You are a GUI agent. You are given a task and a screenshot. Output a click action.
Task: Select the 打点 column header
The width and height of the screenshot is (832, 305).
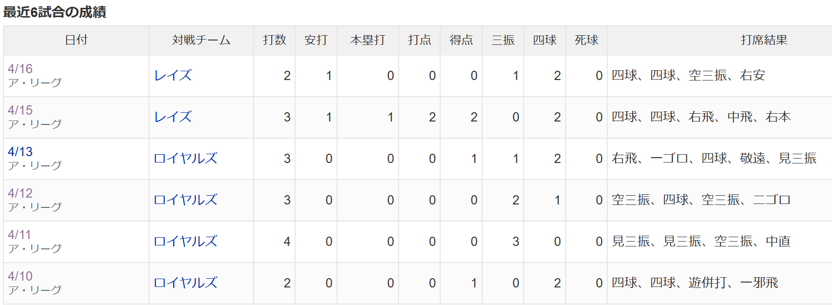[x=419, y=40]
